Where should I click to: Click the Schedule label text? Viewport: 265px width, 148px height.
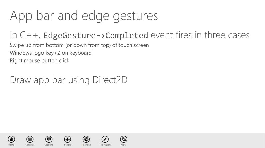(x=30, y=145)
